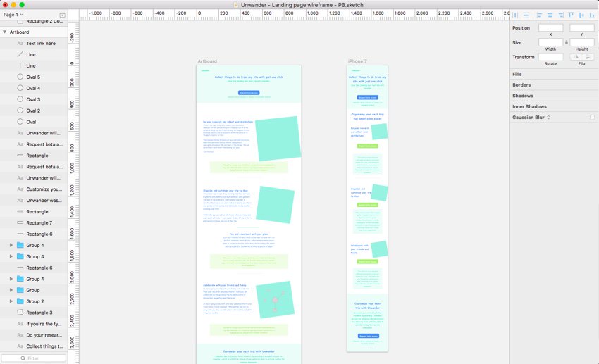Click the Y position field
The height and width of the screenshot is (364, 599).
[582, 28]
